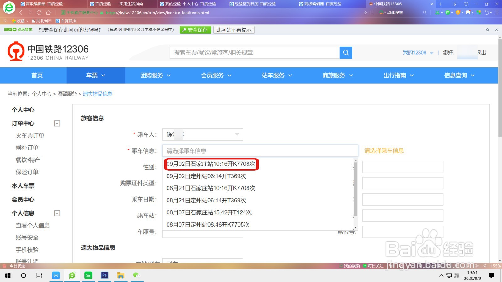Go to the 首页 navigation item
Image resolution: width=502 pixels, height=282 pixels.
[37, 76]
